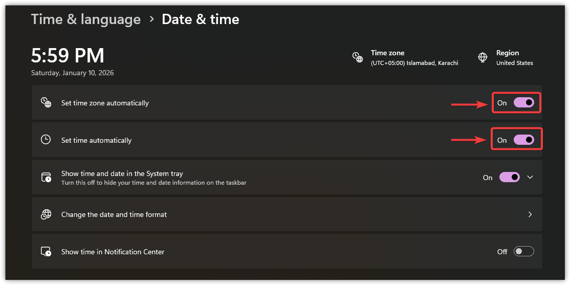Click the Date & time page heading
The height and width of the screenshot is (285, 570).
(201, 19)
